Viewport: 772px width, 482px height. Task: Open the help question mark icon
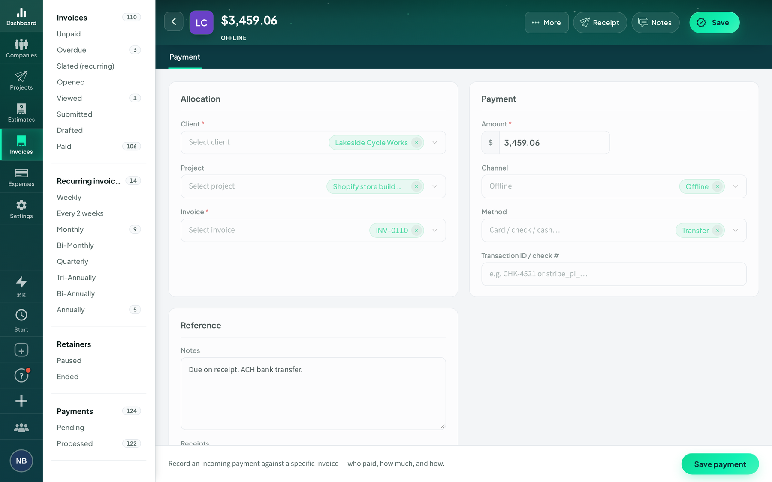(x=21, y=375)
